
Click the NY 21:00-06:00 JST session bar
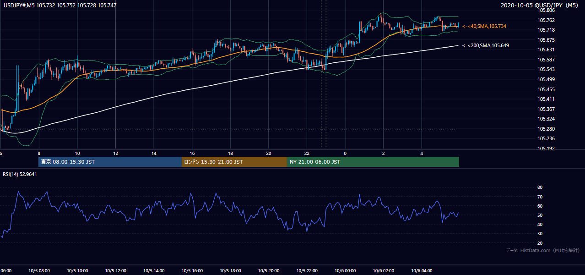coord(373,162)
